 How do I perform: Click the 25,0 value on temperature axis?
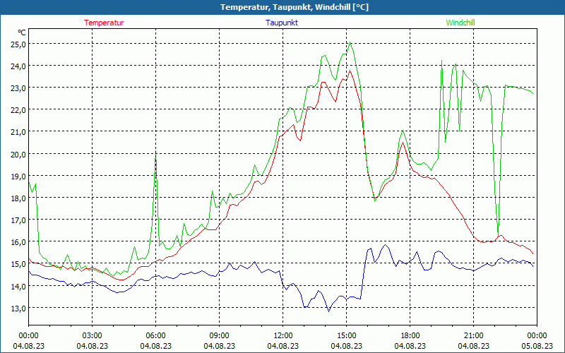pos(18,44)
